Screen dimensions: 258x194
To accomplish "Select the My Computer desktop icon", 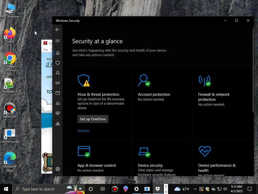I will [x=10, y=11].
